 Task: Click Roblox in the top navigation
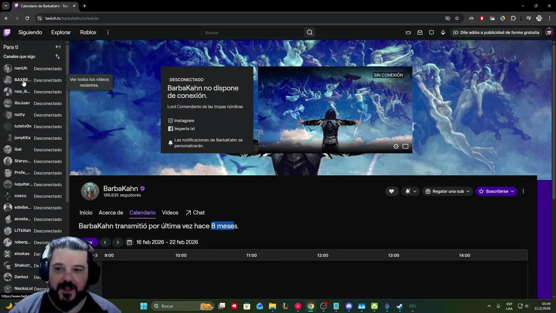pyautogui.click(x=88, y=33)
